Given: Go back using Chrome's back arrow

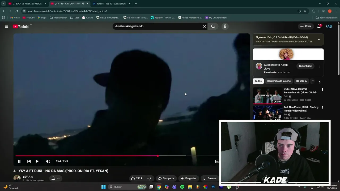Looking at the screenshot, I should point(4,11).
